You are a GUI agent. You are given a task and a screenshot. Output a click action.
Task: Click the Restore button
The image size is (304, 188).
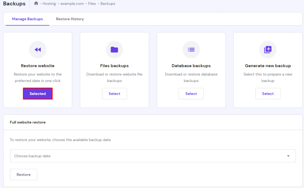click(23, 175)
